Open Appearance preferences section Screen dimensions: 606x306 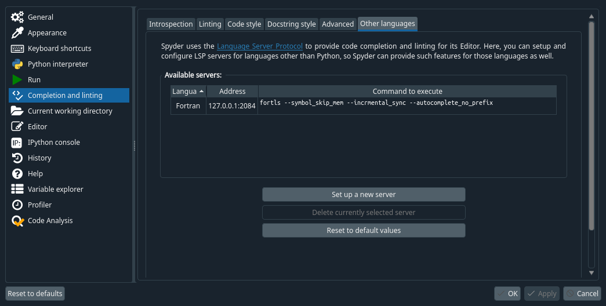(69, 33)
